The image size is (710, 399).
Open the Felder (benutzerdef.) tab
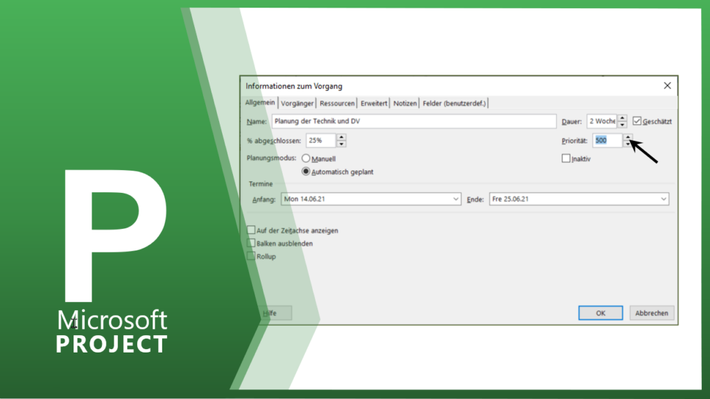click(x=454, y=103)
